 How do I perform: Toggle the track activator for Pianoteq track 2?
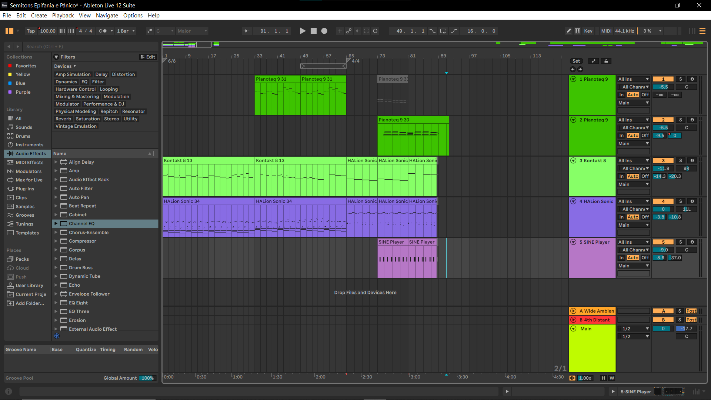[663, 120]
